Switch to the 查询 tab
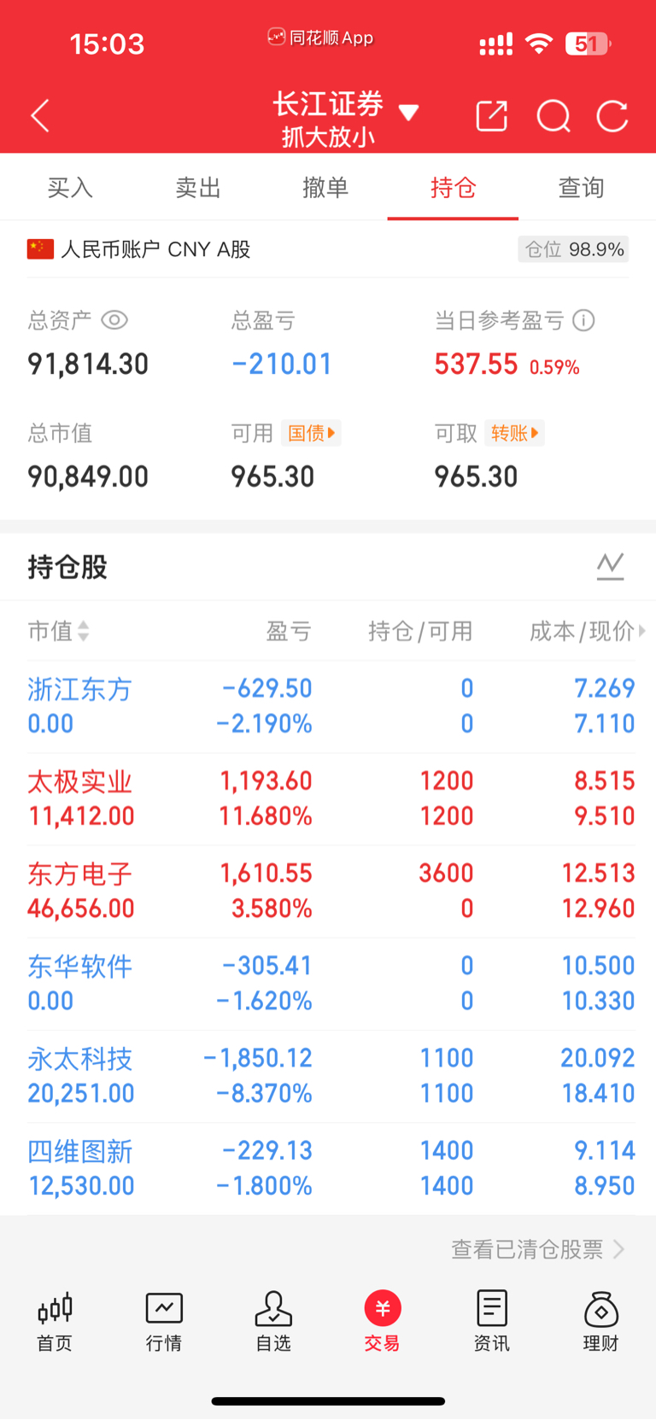The image size is (656, 1420). coord(581,187)
